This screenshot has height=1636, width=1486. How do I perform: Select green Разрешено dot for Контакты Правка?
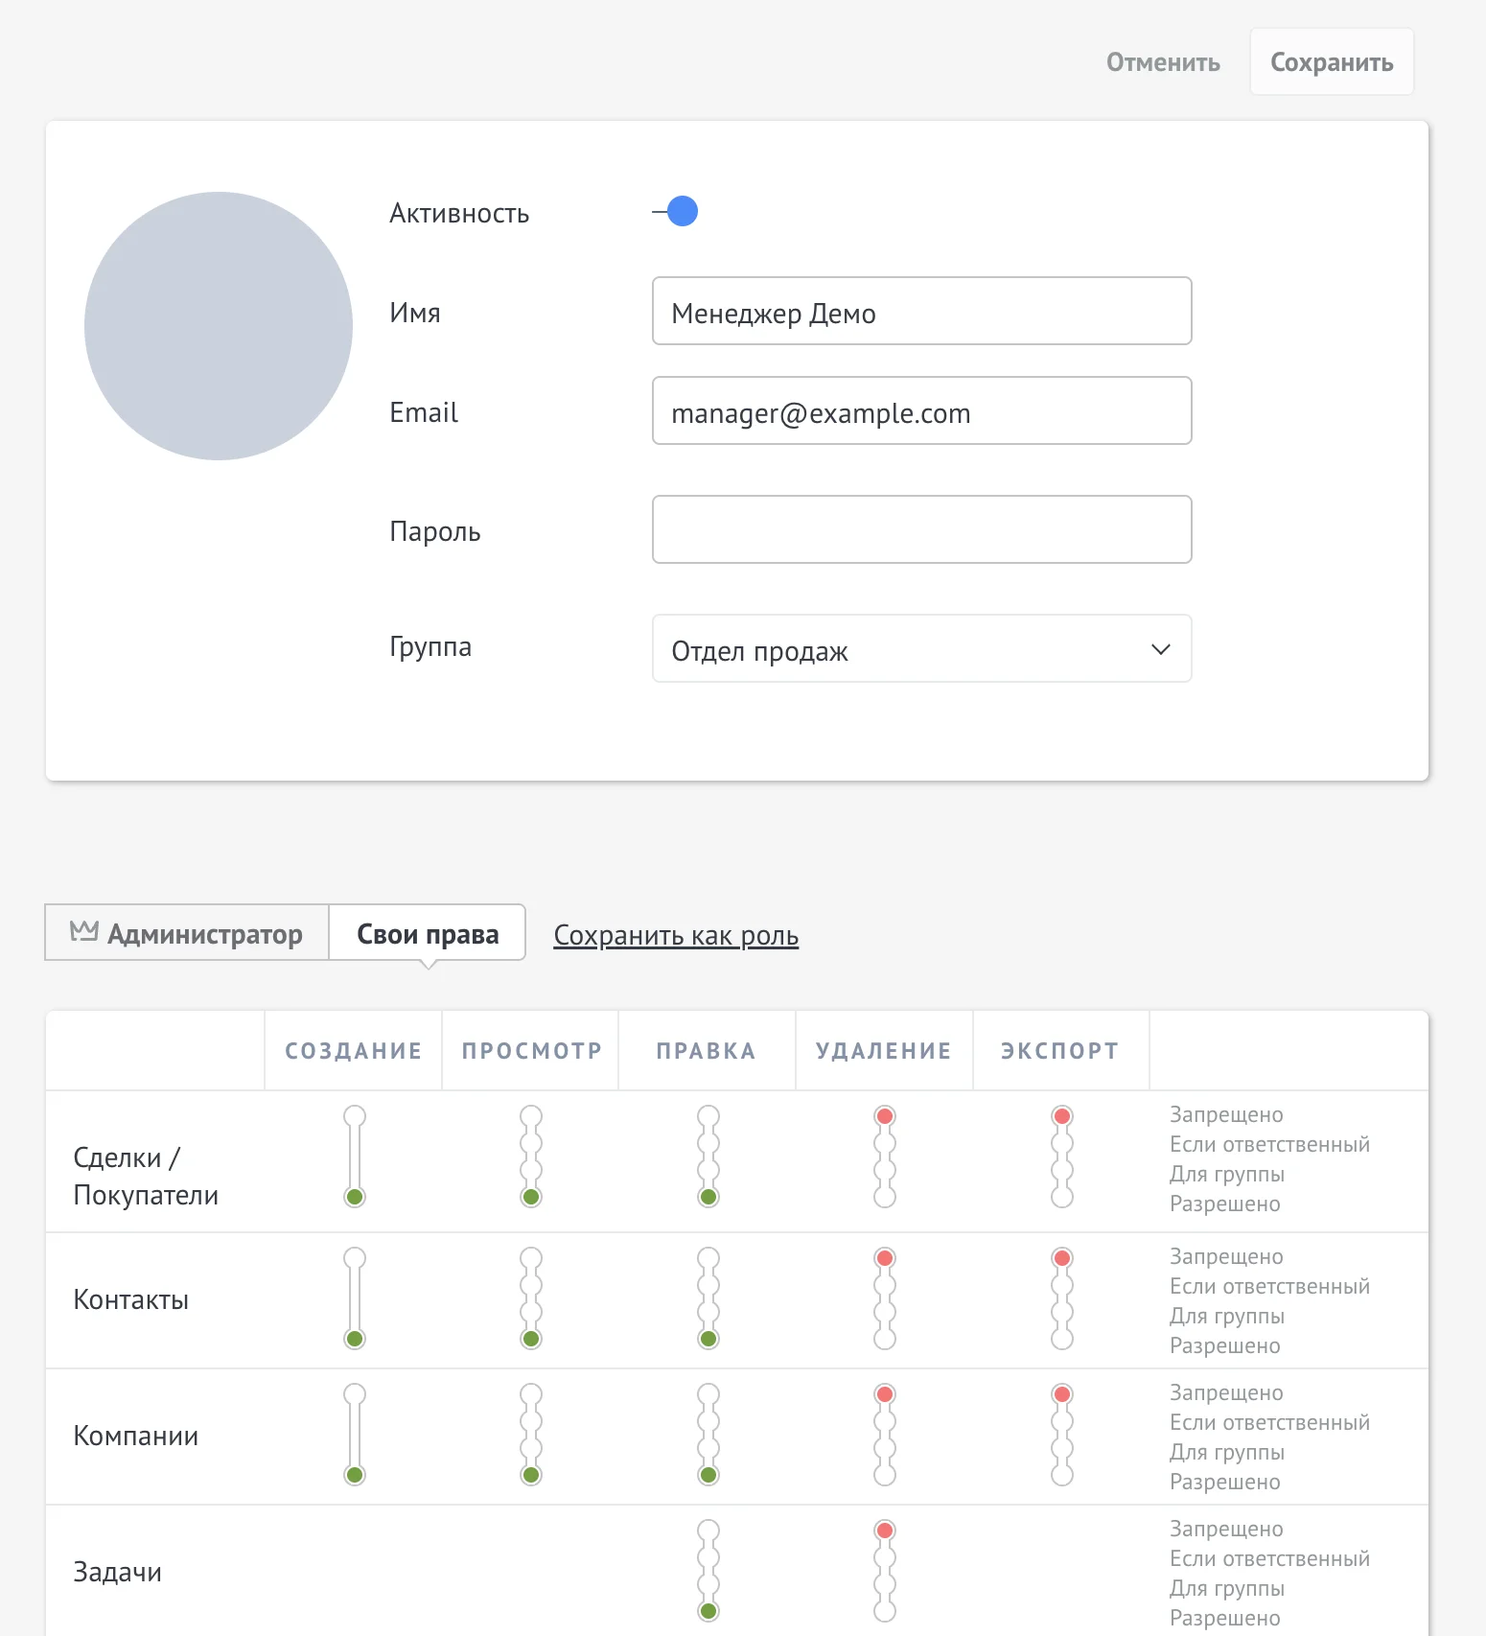click(x=708, y=1339)
